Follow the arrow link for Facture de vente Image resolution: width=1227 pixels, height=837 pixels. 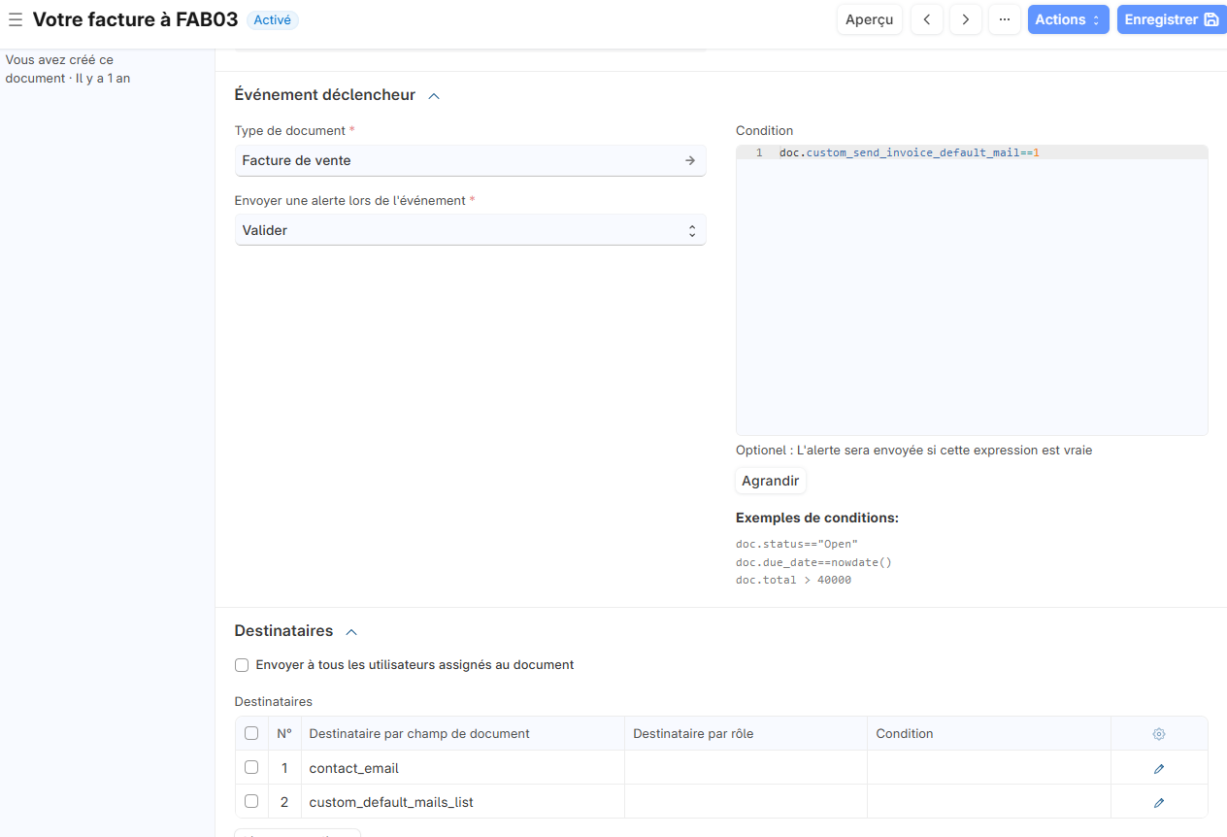[689, 161]
